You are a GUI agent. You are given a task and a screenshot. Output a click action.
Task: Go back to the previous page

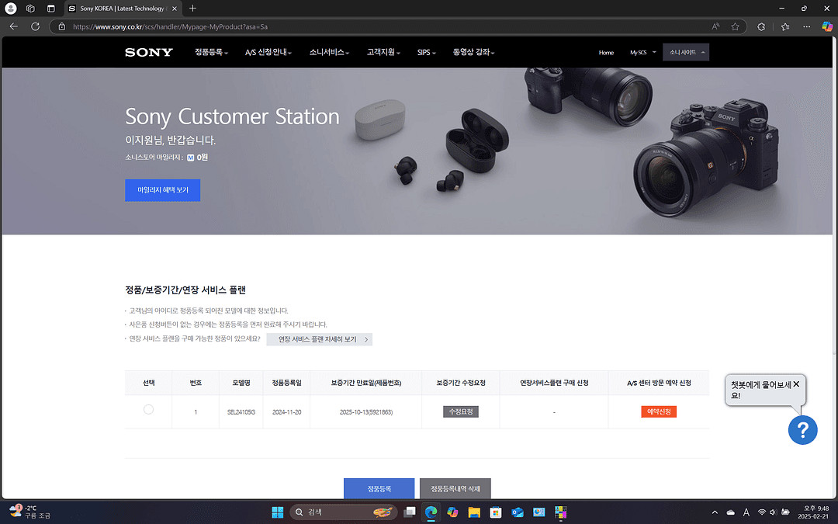[x=14, y=26]
